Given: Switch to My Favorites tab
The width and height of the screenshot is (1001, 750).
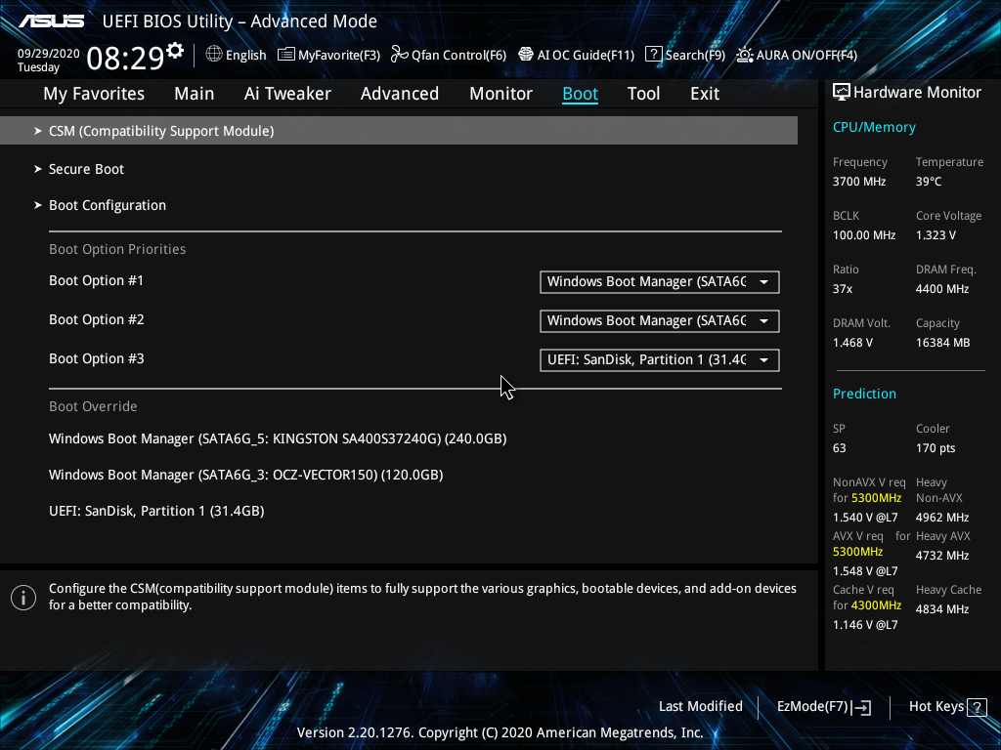Looking at the screenshot, I should coord(94,94).
